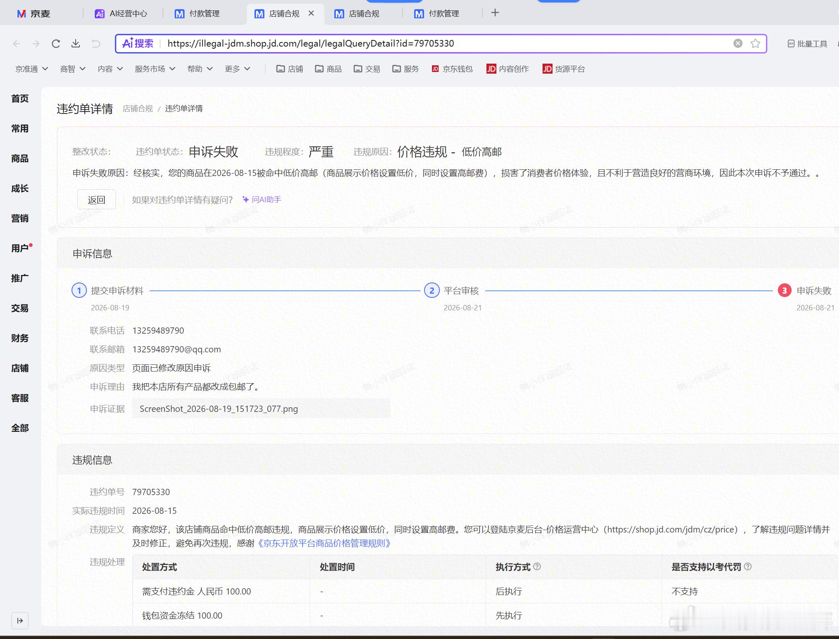This screenshot has height=639, width=839.
Task: Switch to the last 付款管理 tab
Action: 437,14
